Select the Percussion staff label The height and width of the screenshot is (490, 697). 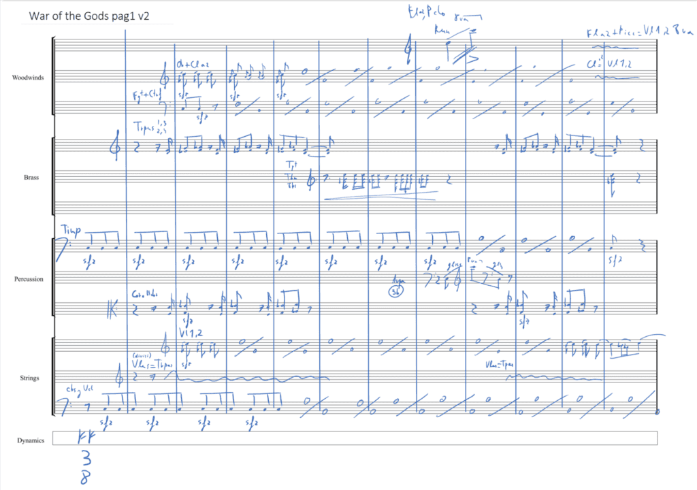29,279
